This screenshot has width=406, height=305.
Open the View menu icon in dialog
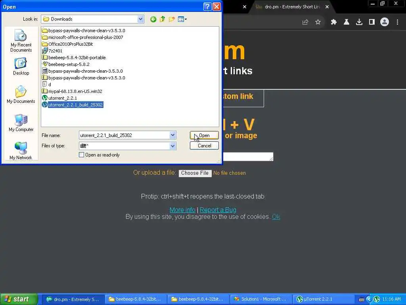coord(182,19)
